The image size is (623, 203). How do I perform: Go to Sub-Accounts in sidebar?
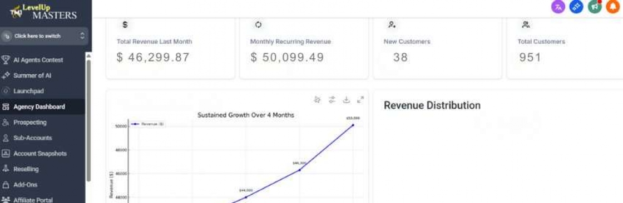[x=42, y=138]
